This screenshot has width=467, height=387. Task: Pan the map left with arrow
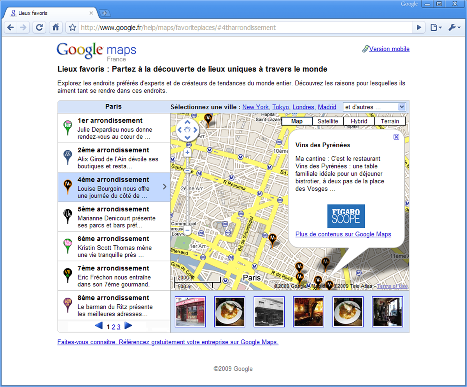tap(180, 129)
